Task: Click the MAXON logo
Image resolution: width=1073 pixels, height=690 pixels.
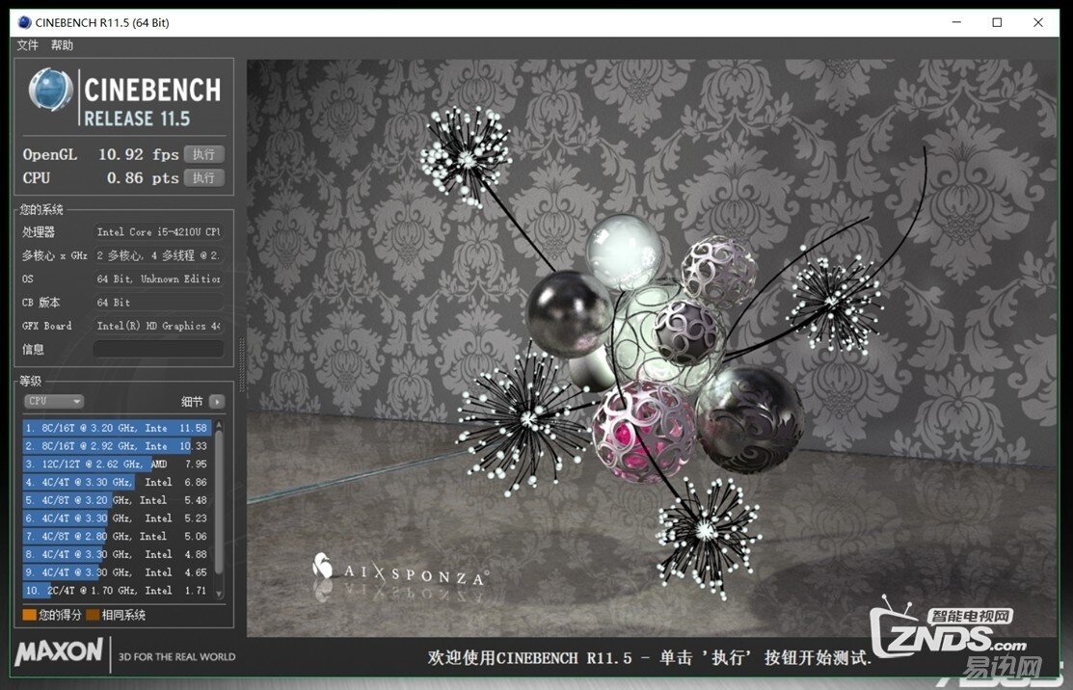Action: pos(60,651)
